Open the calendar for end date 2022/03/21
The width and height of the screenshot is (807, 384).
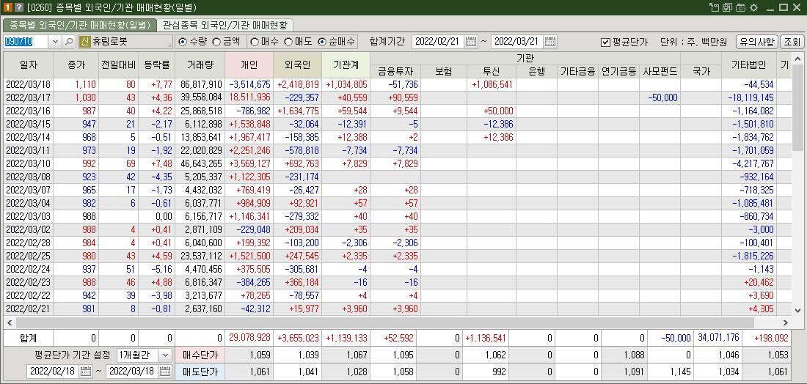click(x=550, y=42)
